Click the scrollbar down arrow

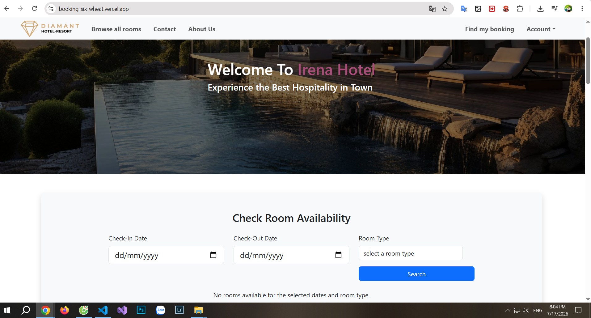point(588,299)
